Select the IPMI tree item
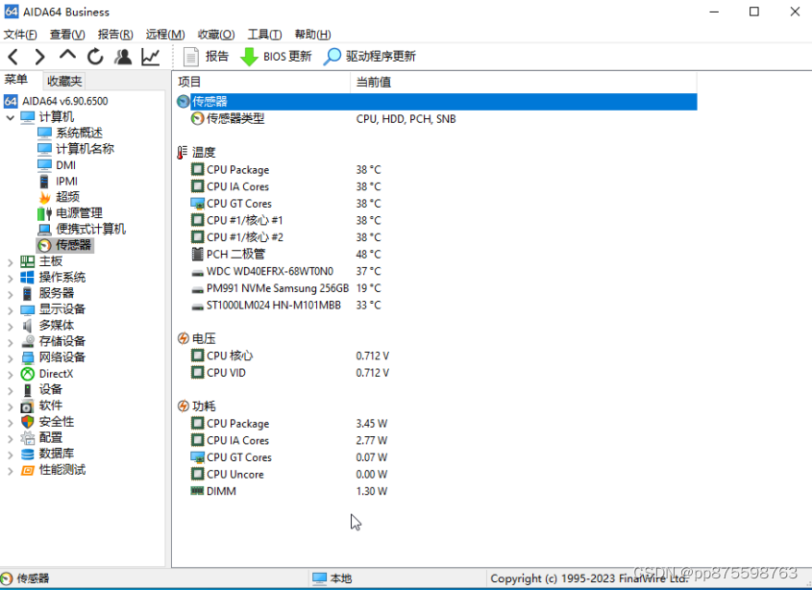This screenshot has width=812, height=590. coord(58,182)
